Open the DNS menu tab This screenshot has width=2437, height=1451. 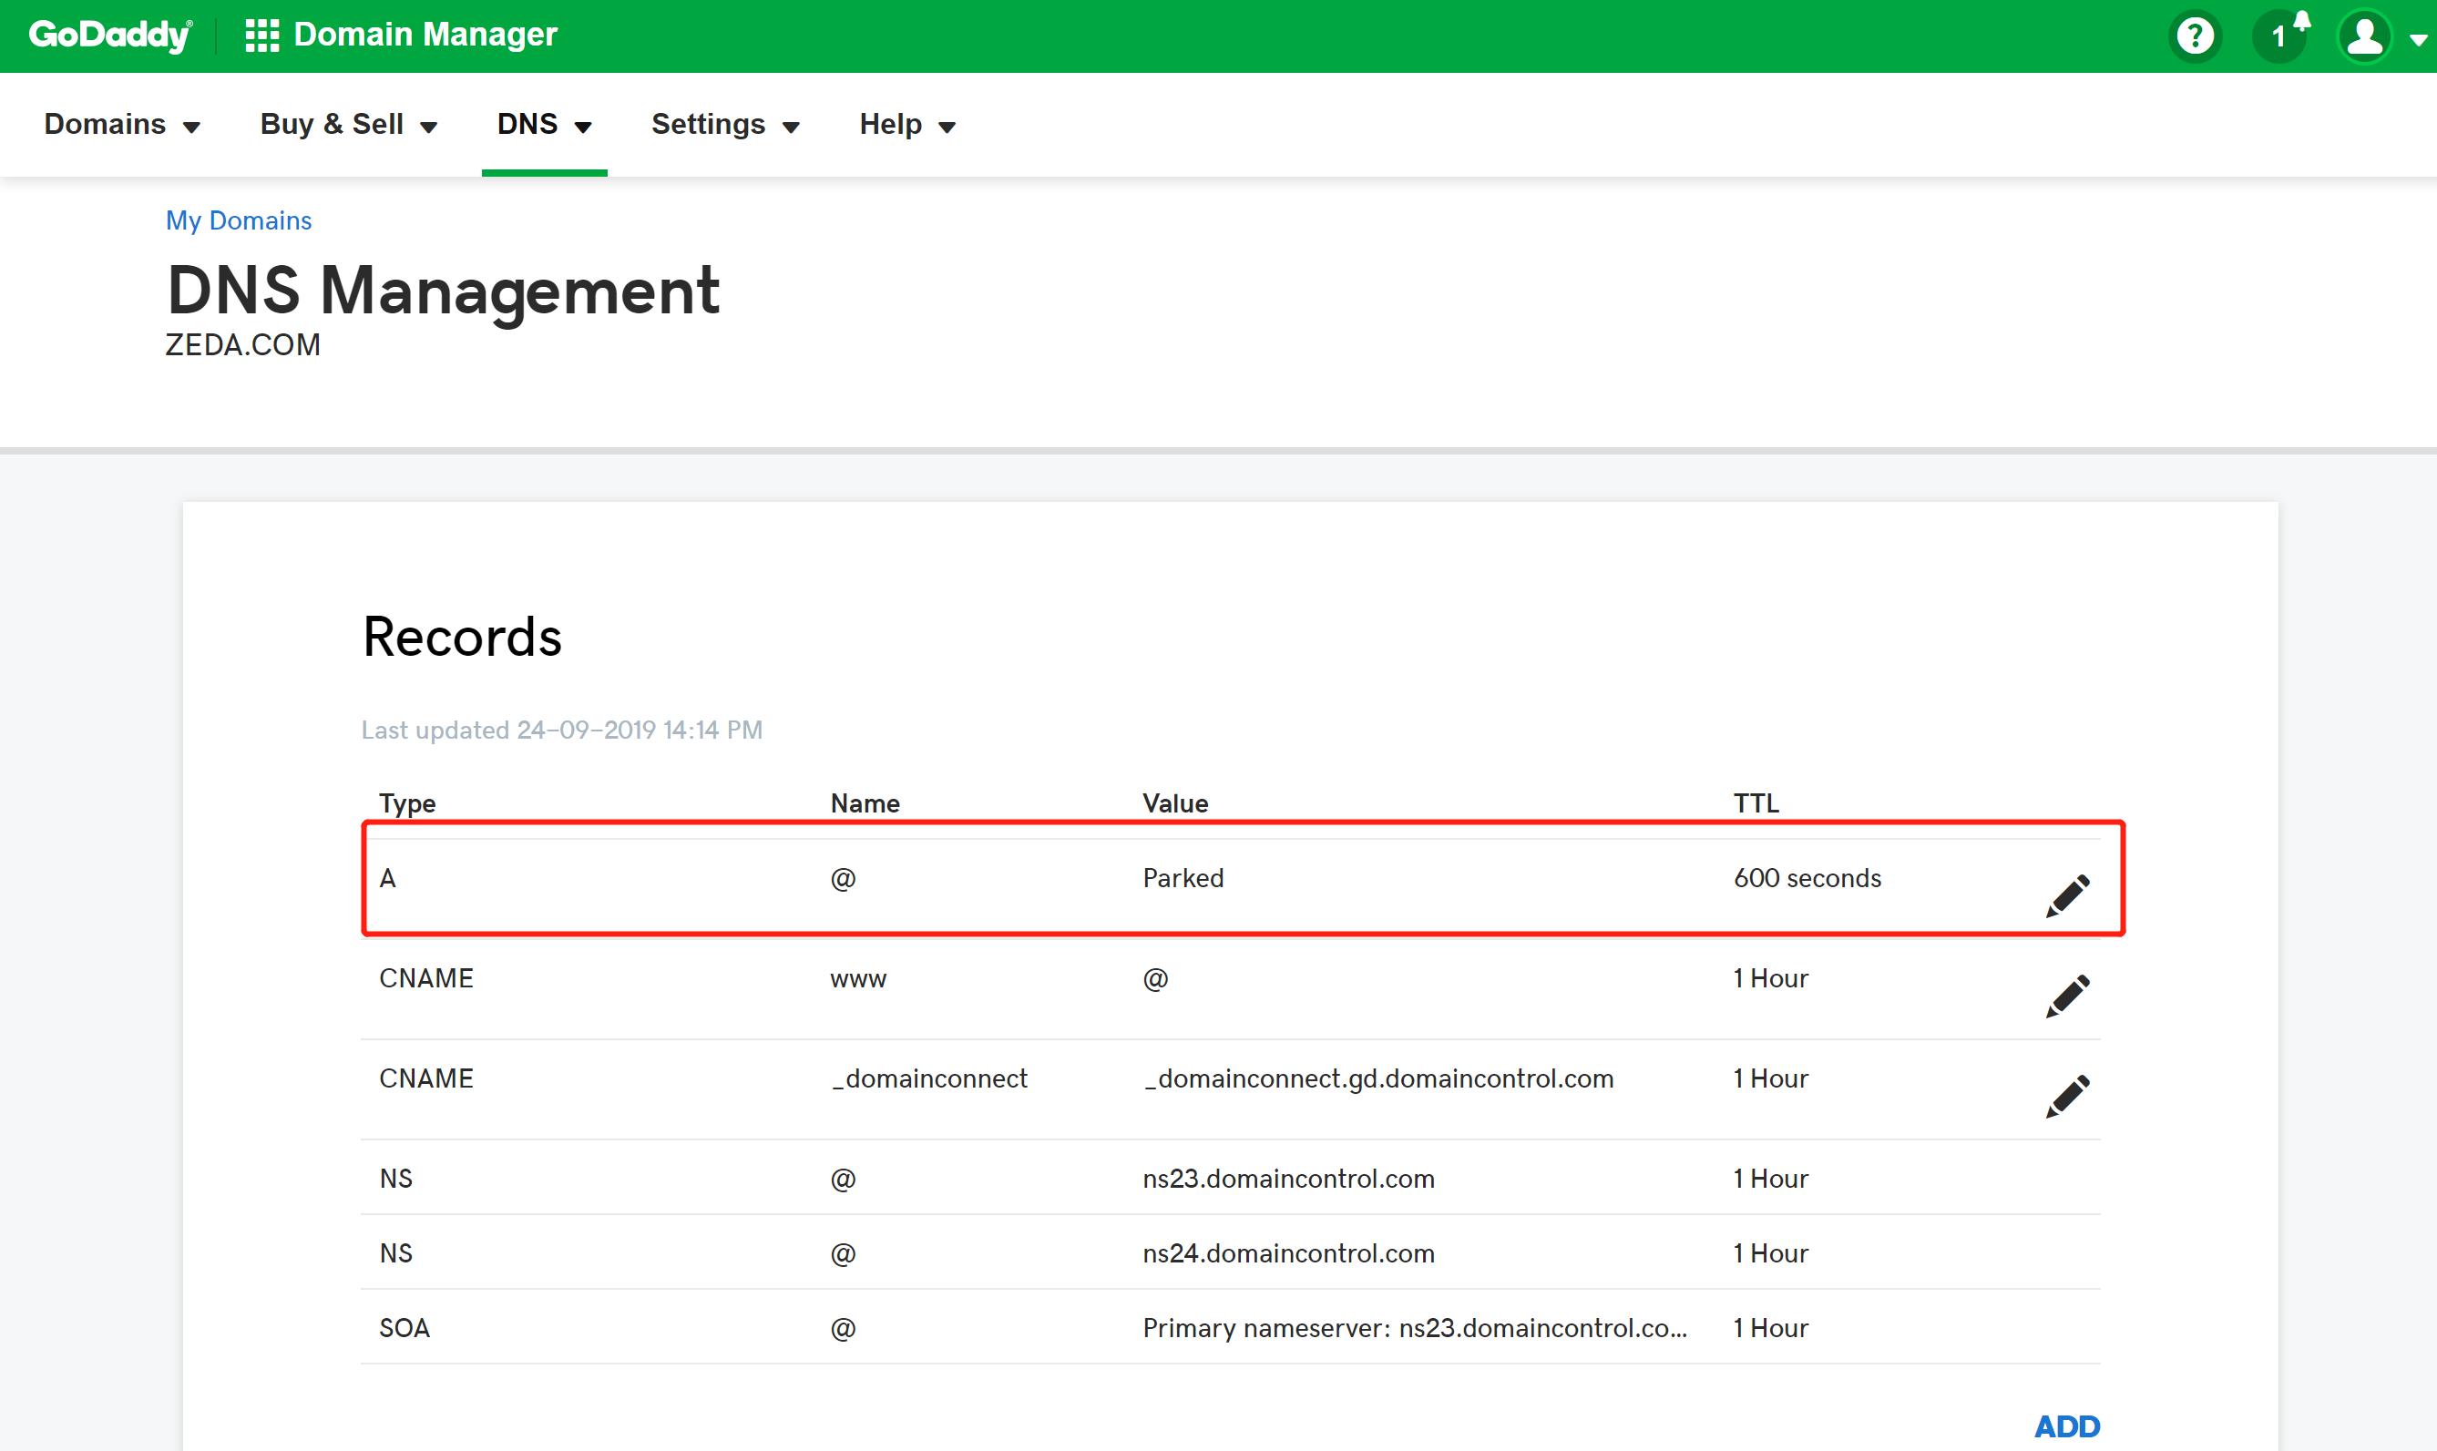[544, 124]
